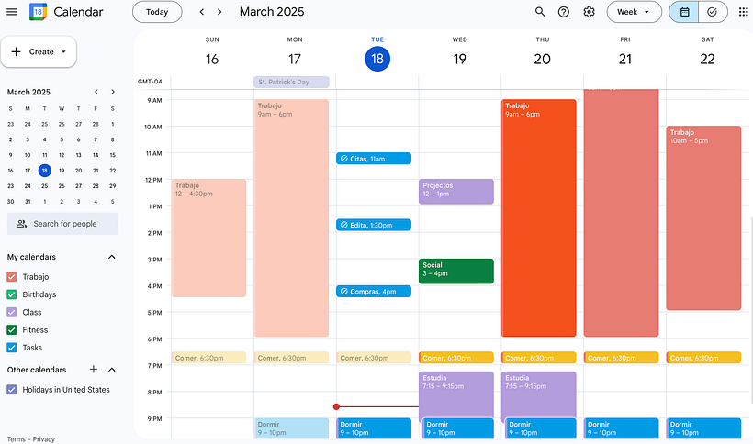The height and width of the screenshot is (444, 753).
Task: Switch to Calendar view toggle
Action: point(684,12)
